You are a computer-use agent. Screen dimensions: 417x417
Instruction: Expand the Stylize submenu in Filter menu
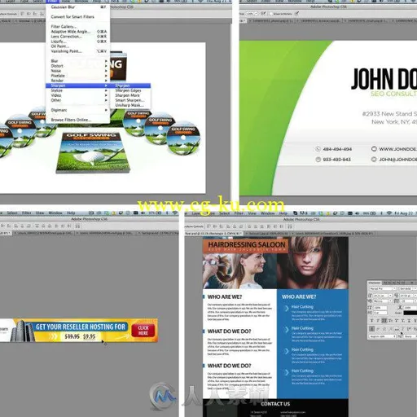click(79, 90)
